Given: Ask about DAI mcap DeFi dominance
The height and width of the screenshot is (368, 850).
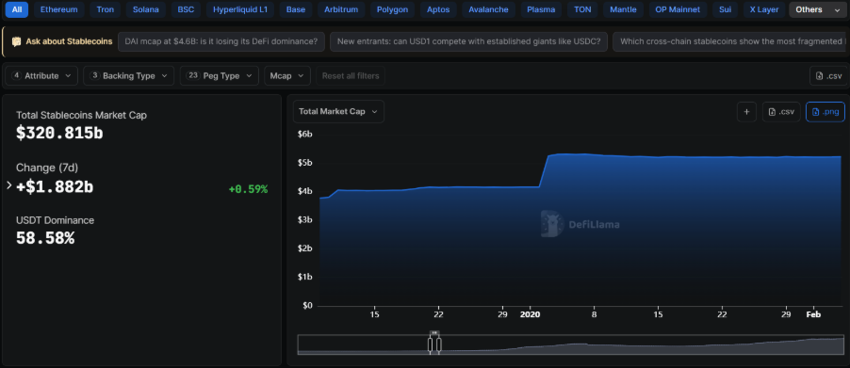Looking at the screenshot, I should [221, 41].
